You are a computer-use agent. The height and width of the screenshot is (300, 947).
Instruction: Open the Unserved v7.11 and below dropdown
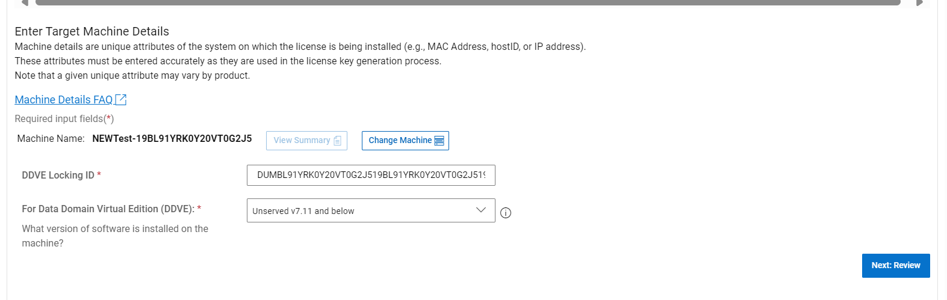point(371,210)
